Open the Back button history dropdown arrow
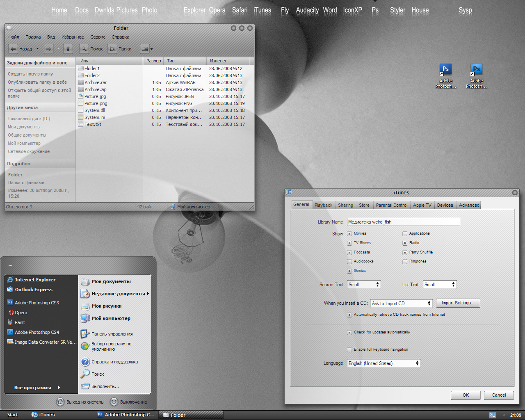 (x=37, y=49)
